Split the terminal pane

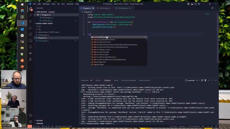pyautogui.click(x=202, y=80)
